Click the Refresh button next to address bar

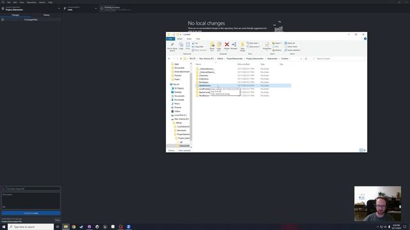(x=306, y=59)
